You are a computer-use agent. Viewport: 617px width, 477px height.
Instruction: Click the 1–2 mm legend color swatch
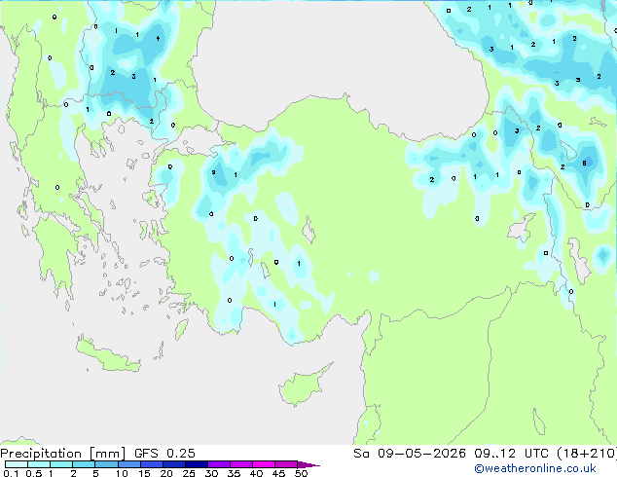[x=61, y=464]
